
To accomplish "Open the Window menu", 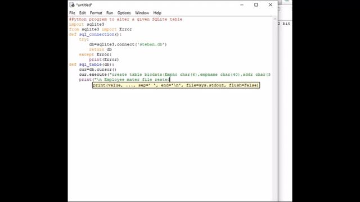I will tap(142, 13).
